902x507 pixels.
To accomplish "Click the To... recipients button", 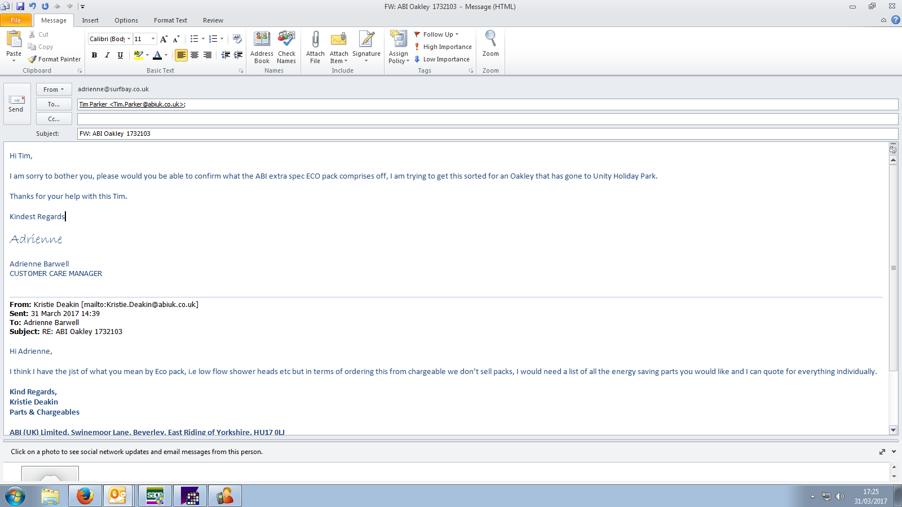I will tap(54, 104).
